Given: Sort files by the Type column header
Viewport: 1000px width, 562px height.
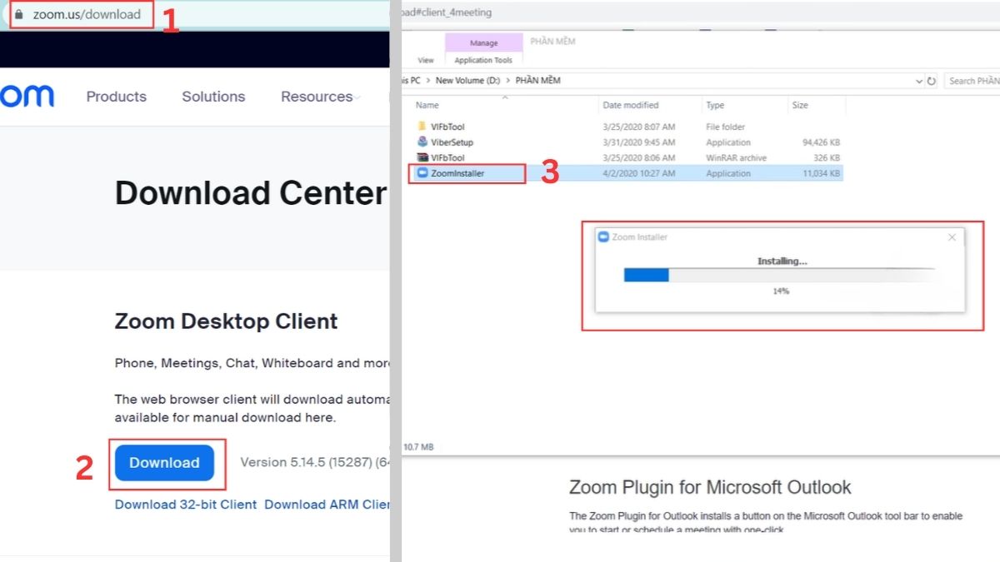Looking at the screenshot, I should click(715, 105).
